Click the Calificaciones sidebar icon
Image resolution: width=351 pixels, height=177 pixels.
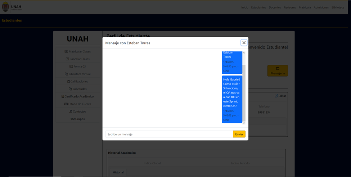(68, 81)
